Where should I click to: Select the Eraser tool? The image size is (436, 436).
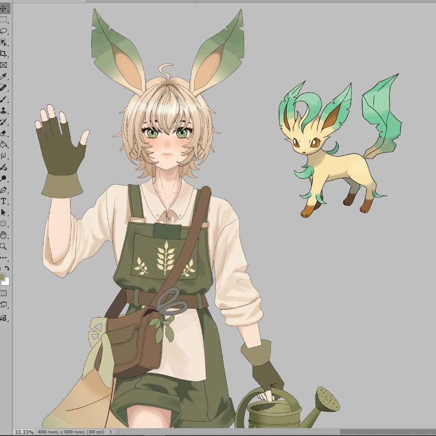click(x=3, y=133)
